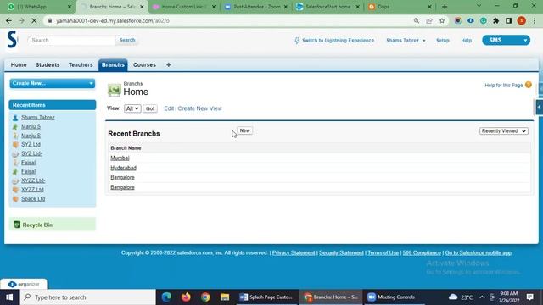This screenshot has width=543, height=305.
Task: Switch to SalesforceStart home browser tab
Action: pyautogui.click(x=328, y=7)
